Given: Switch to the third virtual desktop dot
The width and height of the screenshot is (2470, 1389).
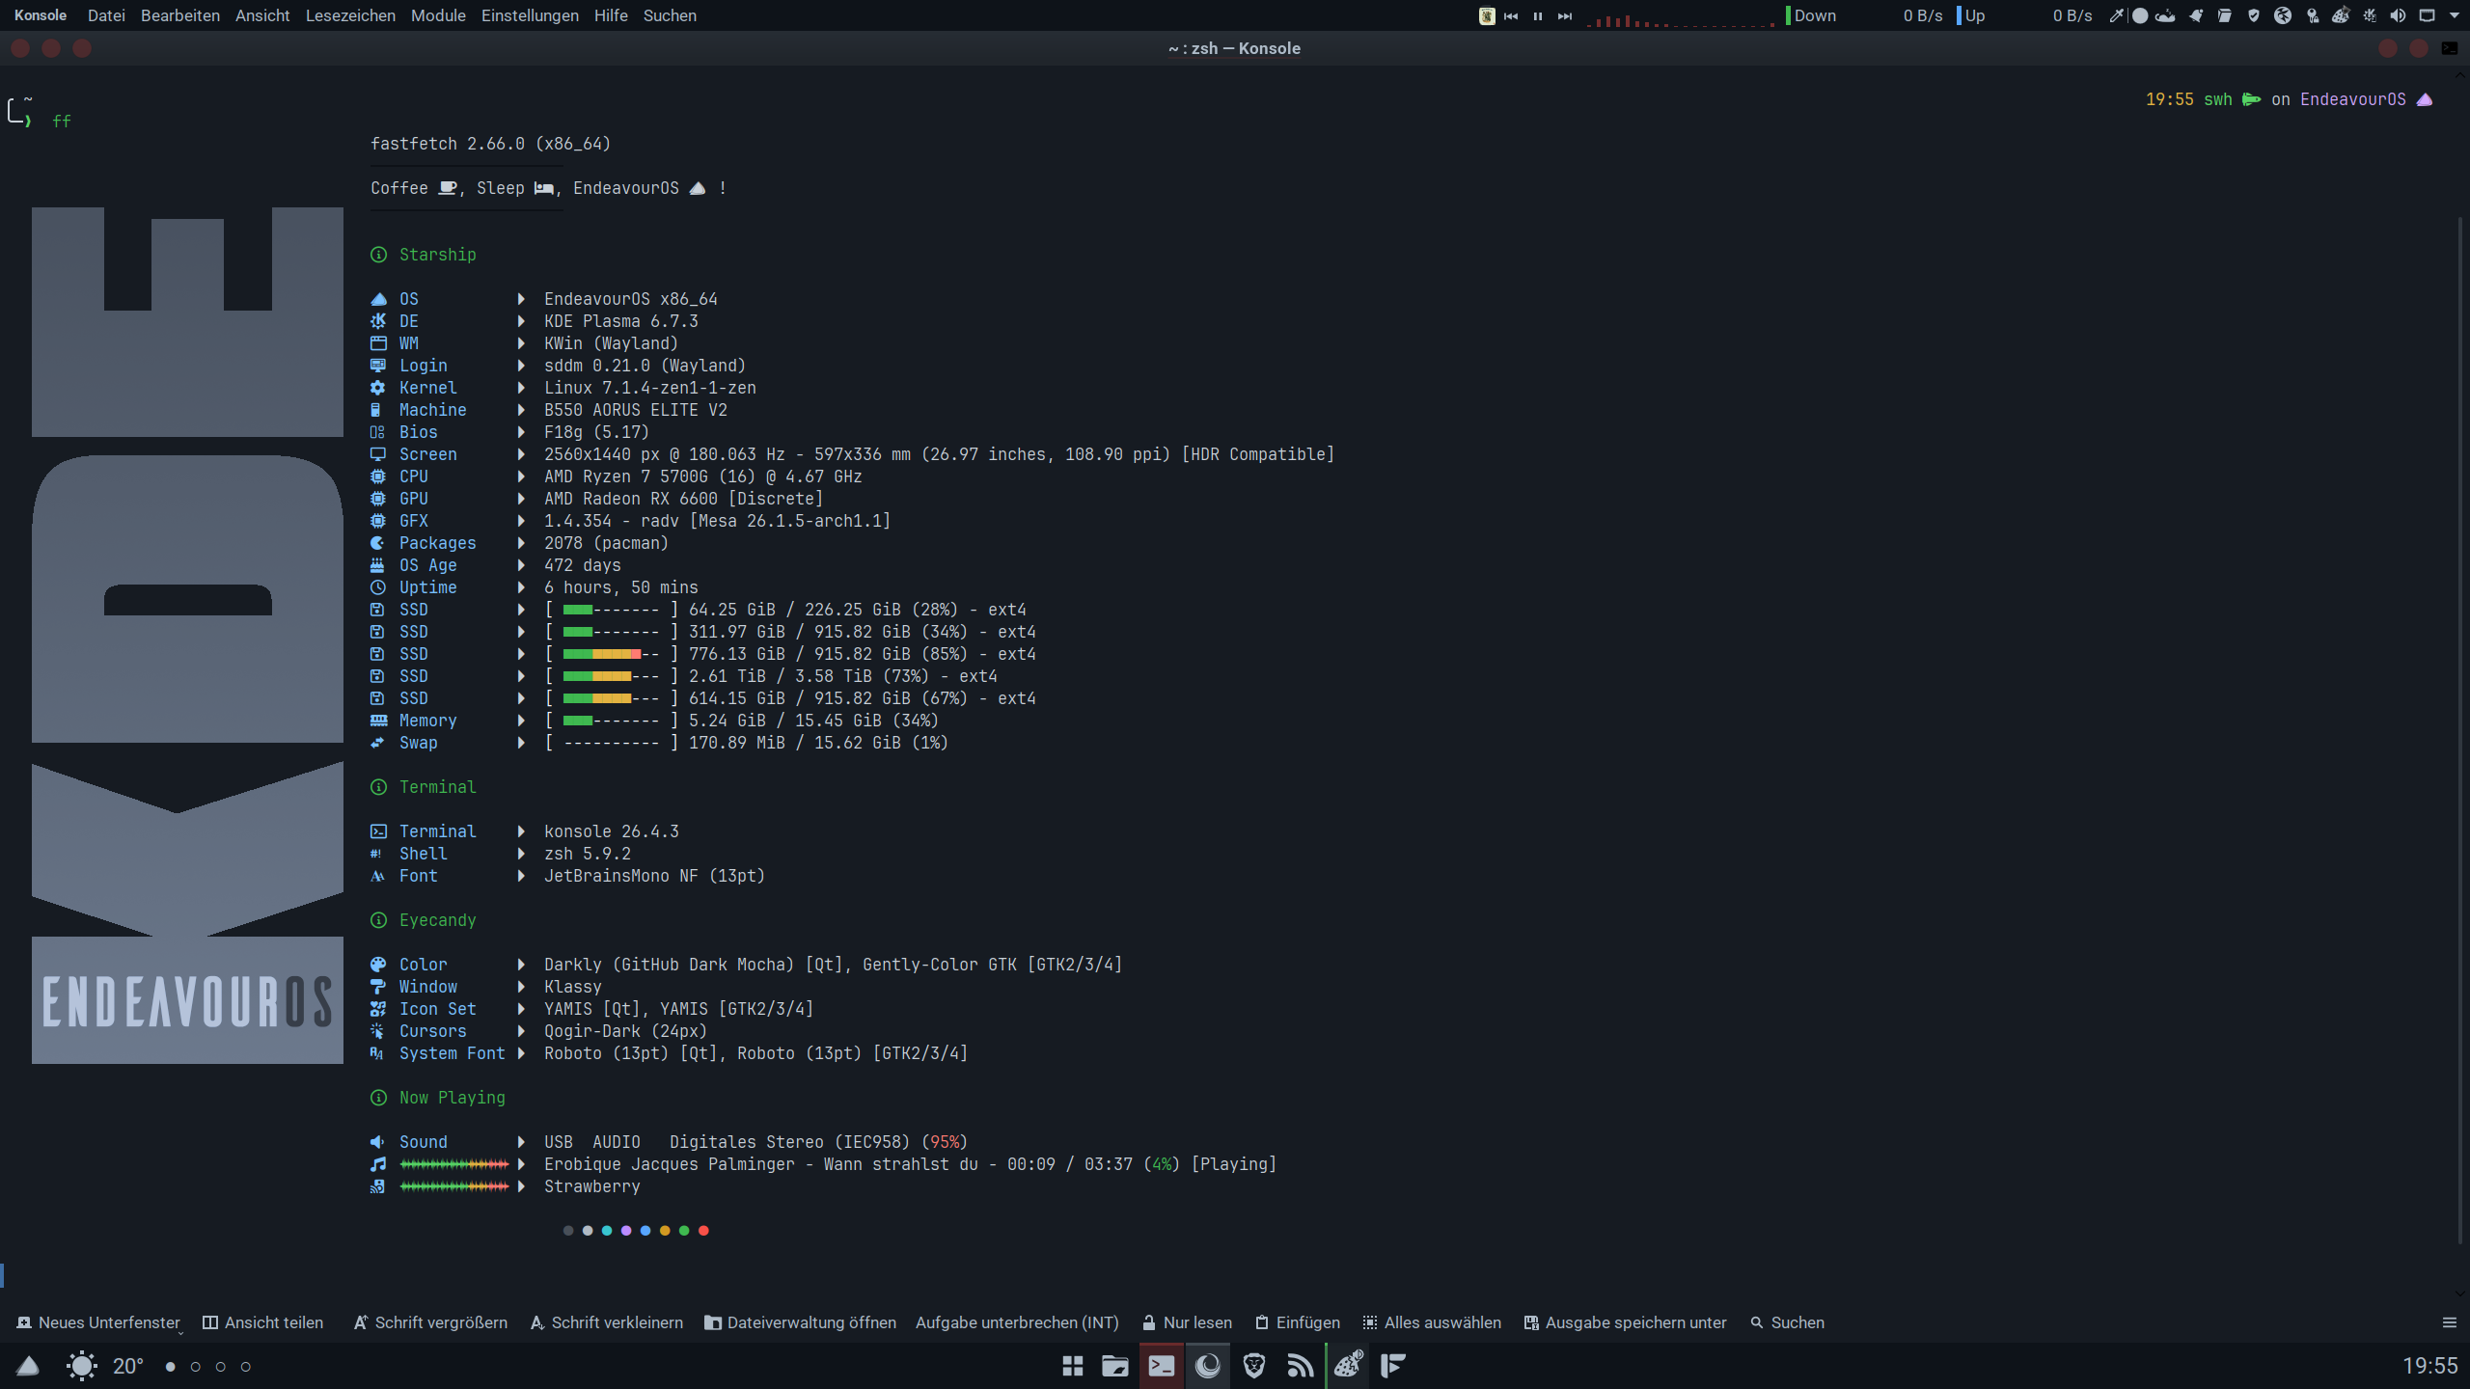Looking at the screenshot, I should tap(221, 1366).
